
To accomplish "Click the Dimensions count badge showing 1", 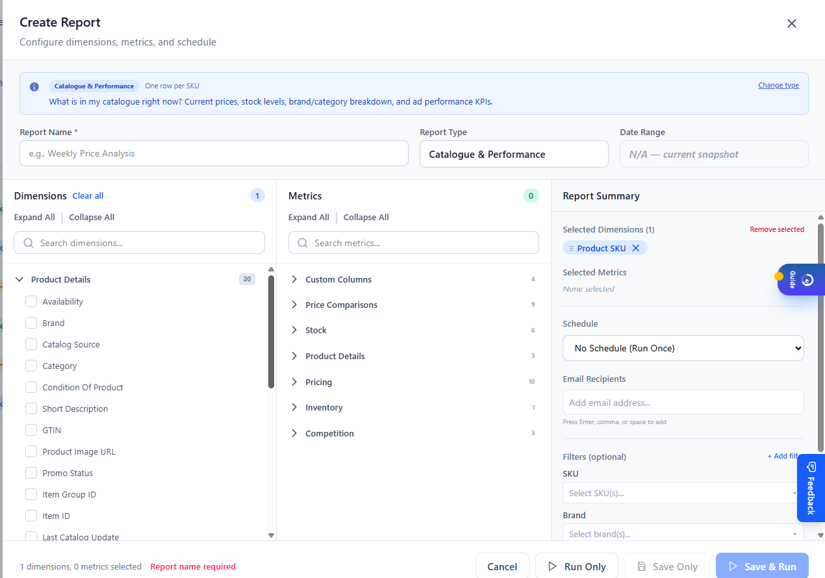I will (x=257, y=195).
